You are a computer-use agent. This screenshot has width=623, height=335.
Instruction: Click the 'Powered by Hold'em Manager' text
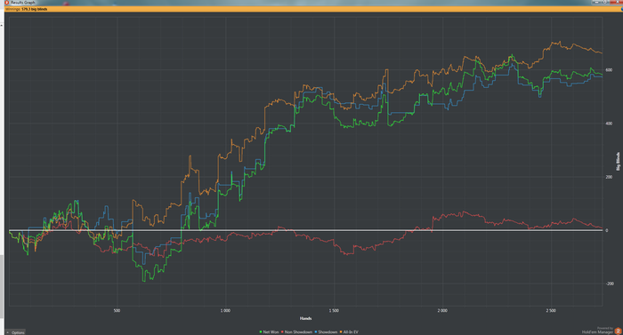click(597, 331)
